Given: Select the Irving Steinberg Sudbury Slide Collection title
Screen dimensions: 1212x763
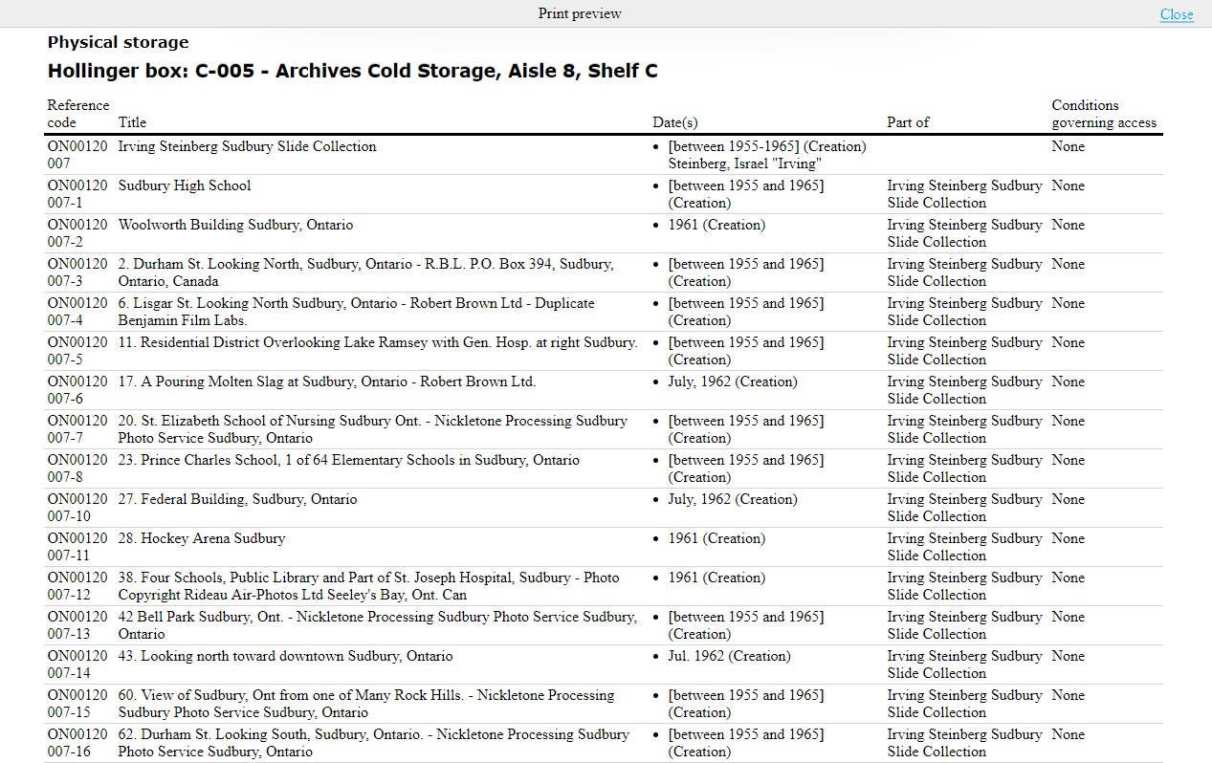Looking at the screenshot, I should [x=247, y=146].
